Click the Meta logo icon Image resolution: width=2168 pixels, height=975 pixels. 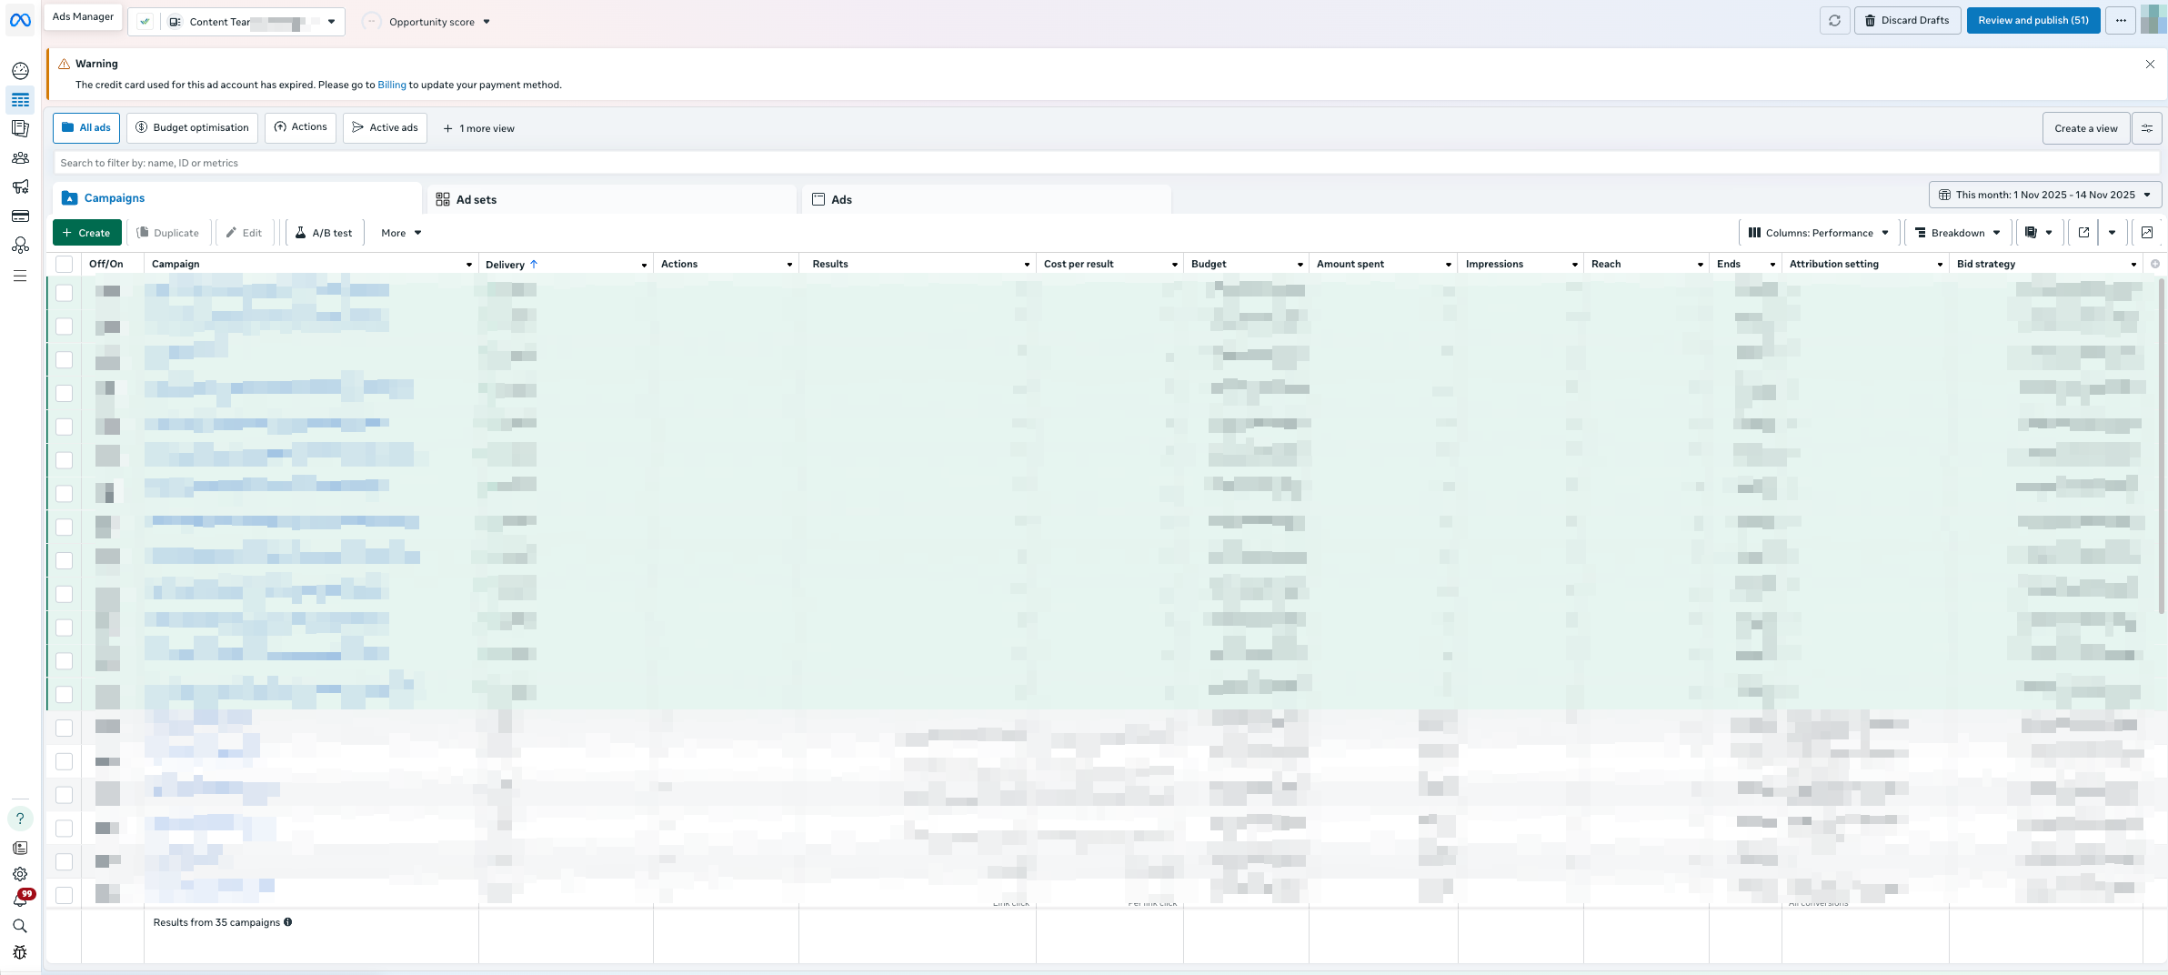pyautogui.click(x=20, y=20)
